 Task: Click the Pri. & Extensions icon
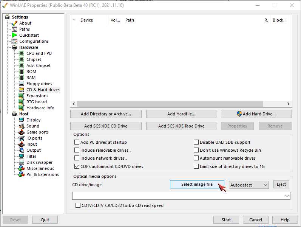tap(22, 174)
